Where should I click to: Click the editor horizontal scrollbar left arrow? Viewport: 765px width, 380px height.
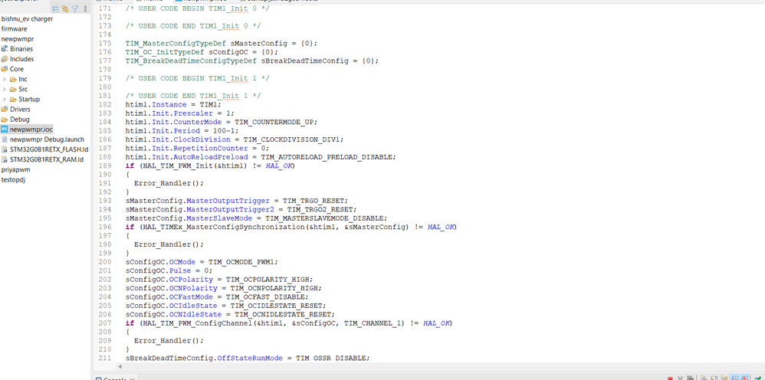coord(121,365)
